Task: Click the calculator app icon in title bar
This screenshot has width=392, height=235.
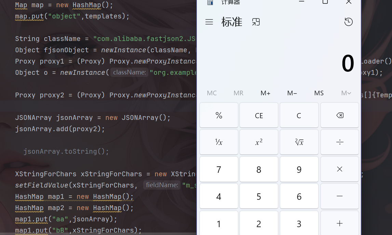Action: click(x=210, y=2)
